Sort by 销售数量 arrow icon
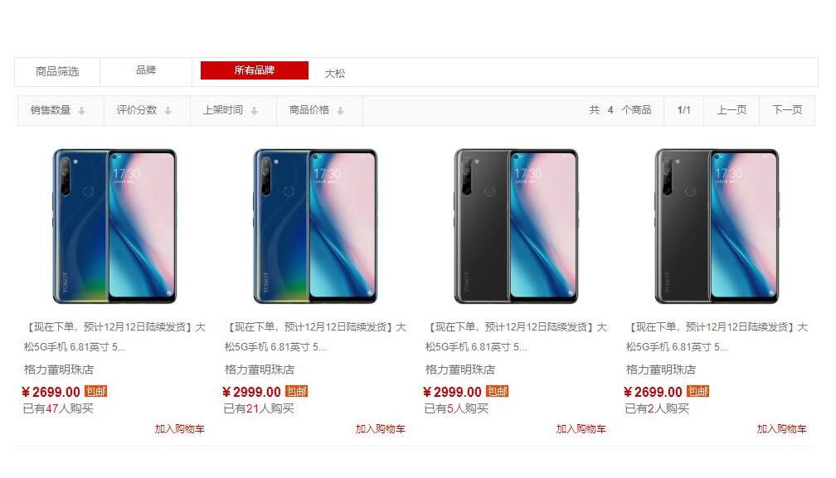 click(x=81, y=111)
